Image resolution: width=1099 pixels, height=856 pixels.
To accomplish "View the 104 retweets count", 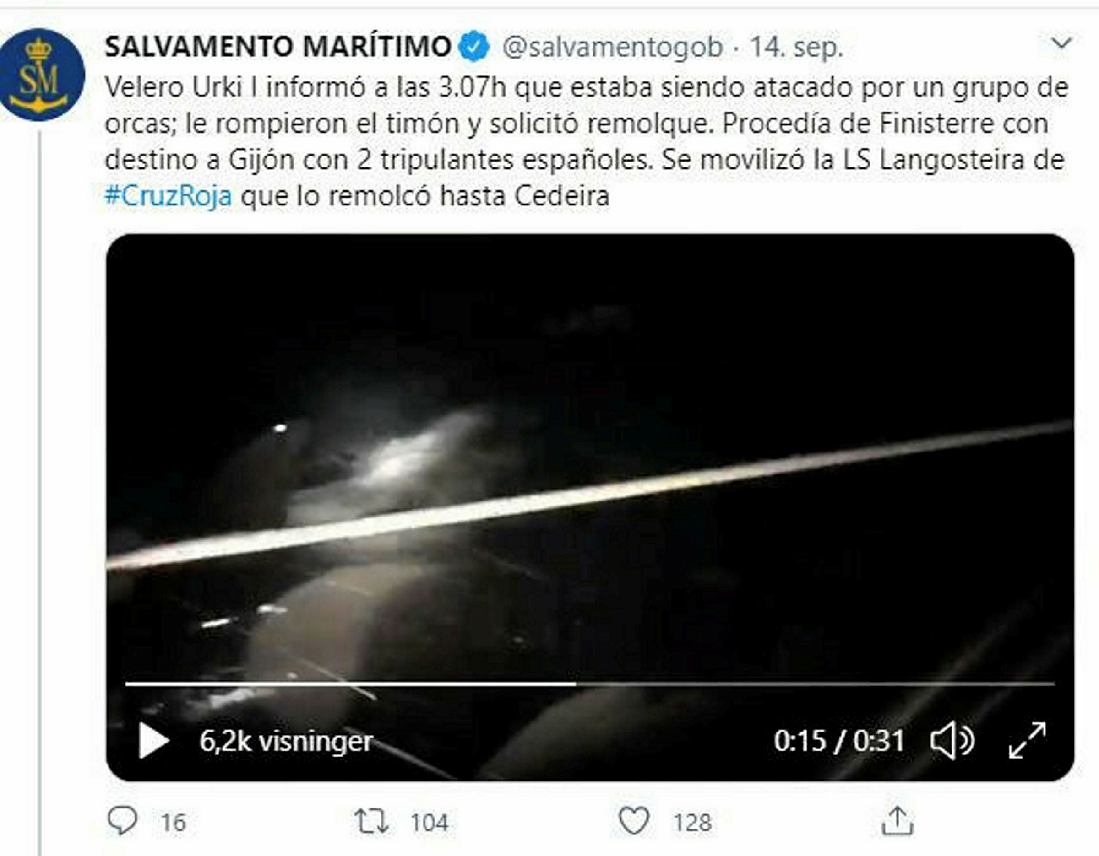I will pos(429,822).
